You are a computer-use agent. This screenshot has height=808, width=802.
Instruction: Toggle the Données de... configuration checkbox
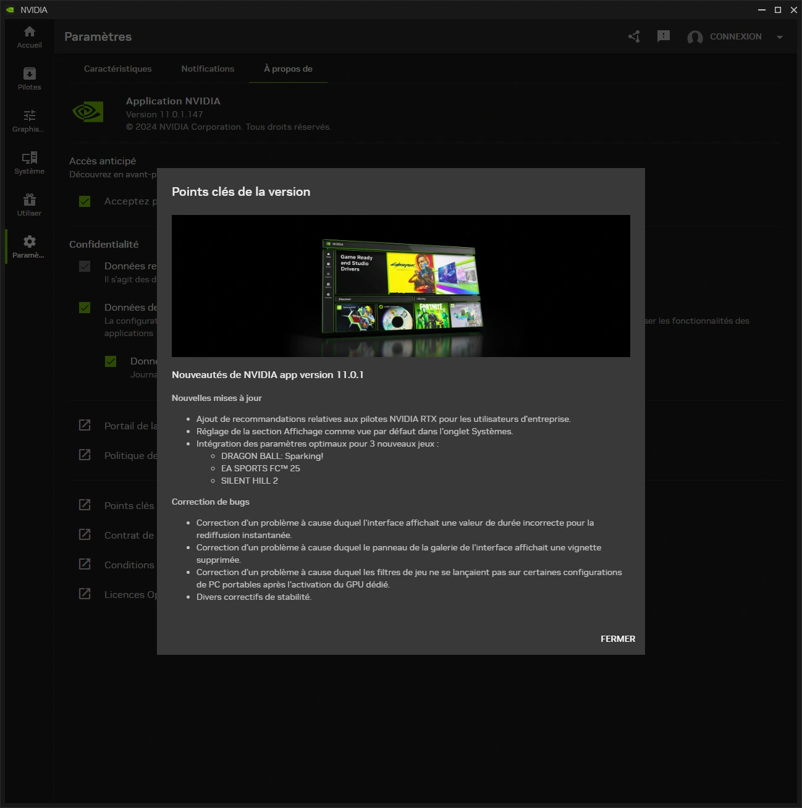pos(85,308)
